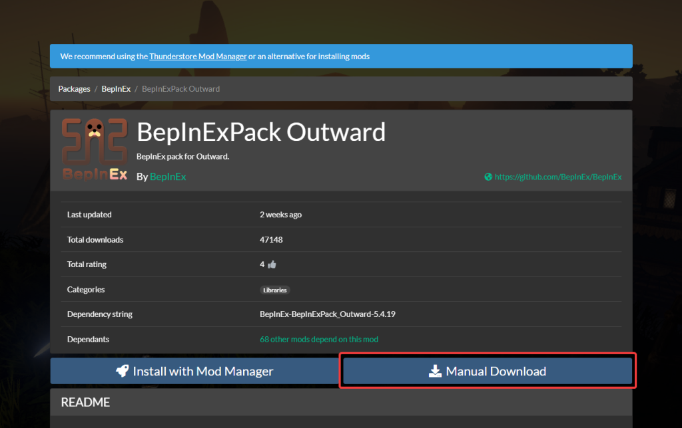
Task: Click the thumbs-up rating icon
Action: coord(272,265)
